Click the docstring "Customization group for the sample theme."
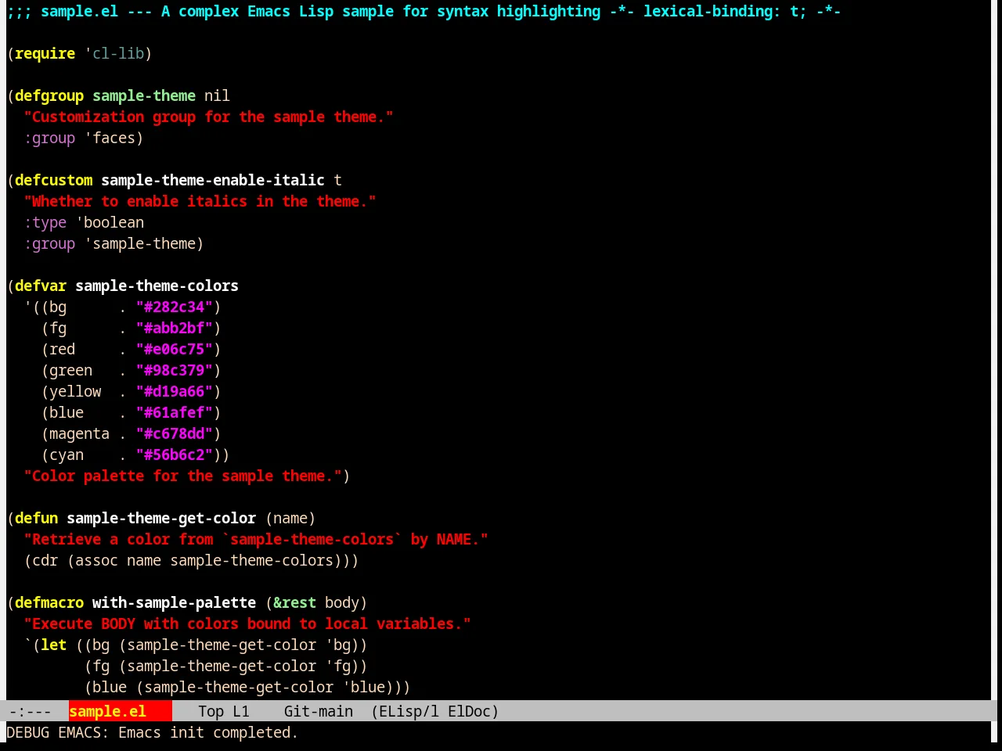1002x751 pixels. point(208,117)
